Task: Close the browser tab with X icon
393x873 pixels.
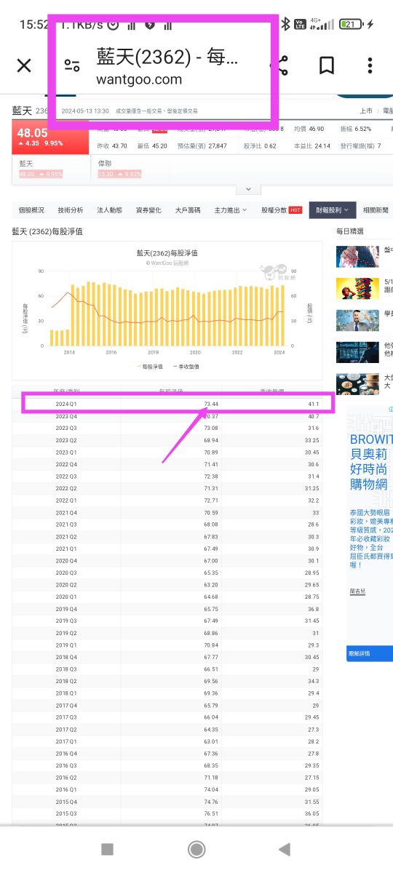Action: [24, 65]
